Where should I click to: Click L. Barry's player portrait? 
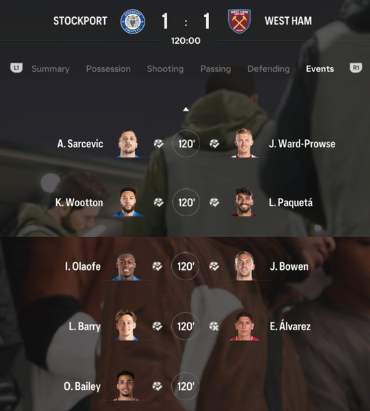[x=126, y=325]
